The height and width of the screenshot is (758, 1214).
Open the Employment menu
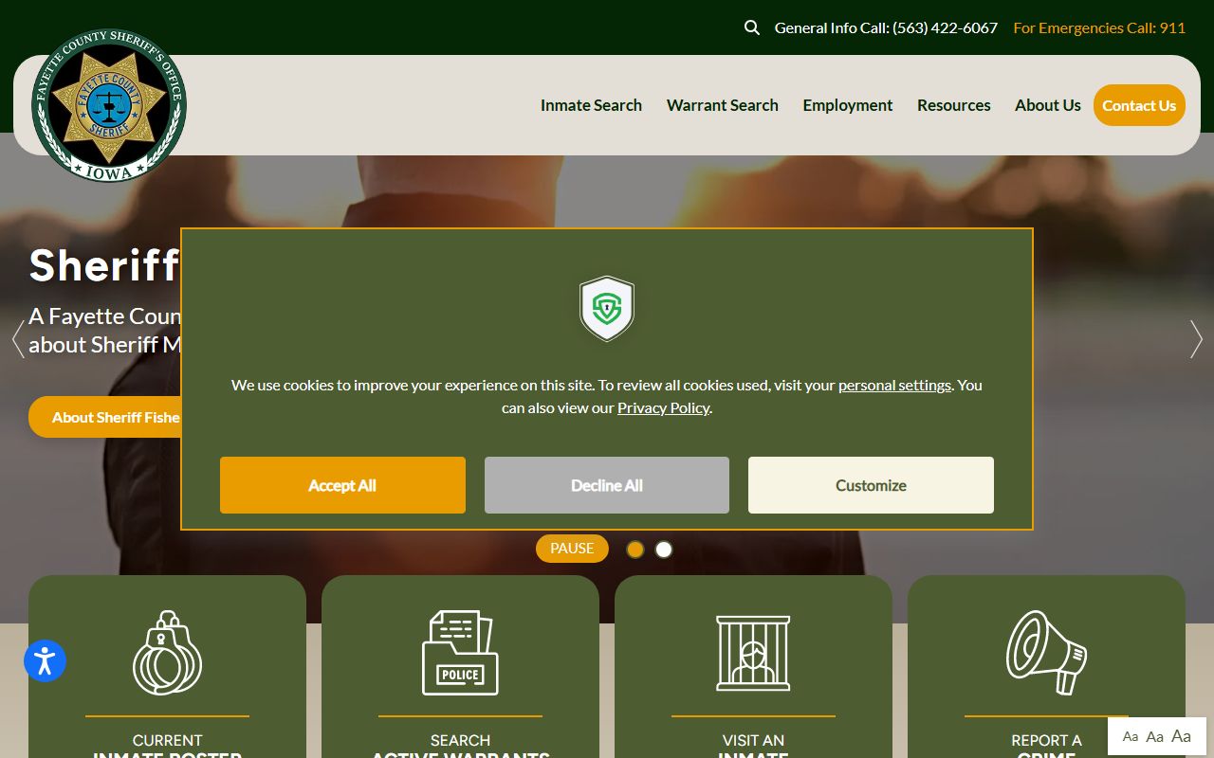click(847, 105)
